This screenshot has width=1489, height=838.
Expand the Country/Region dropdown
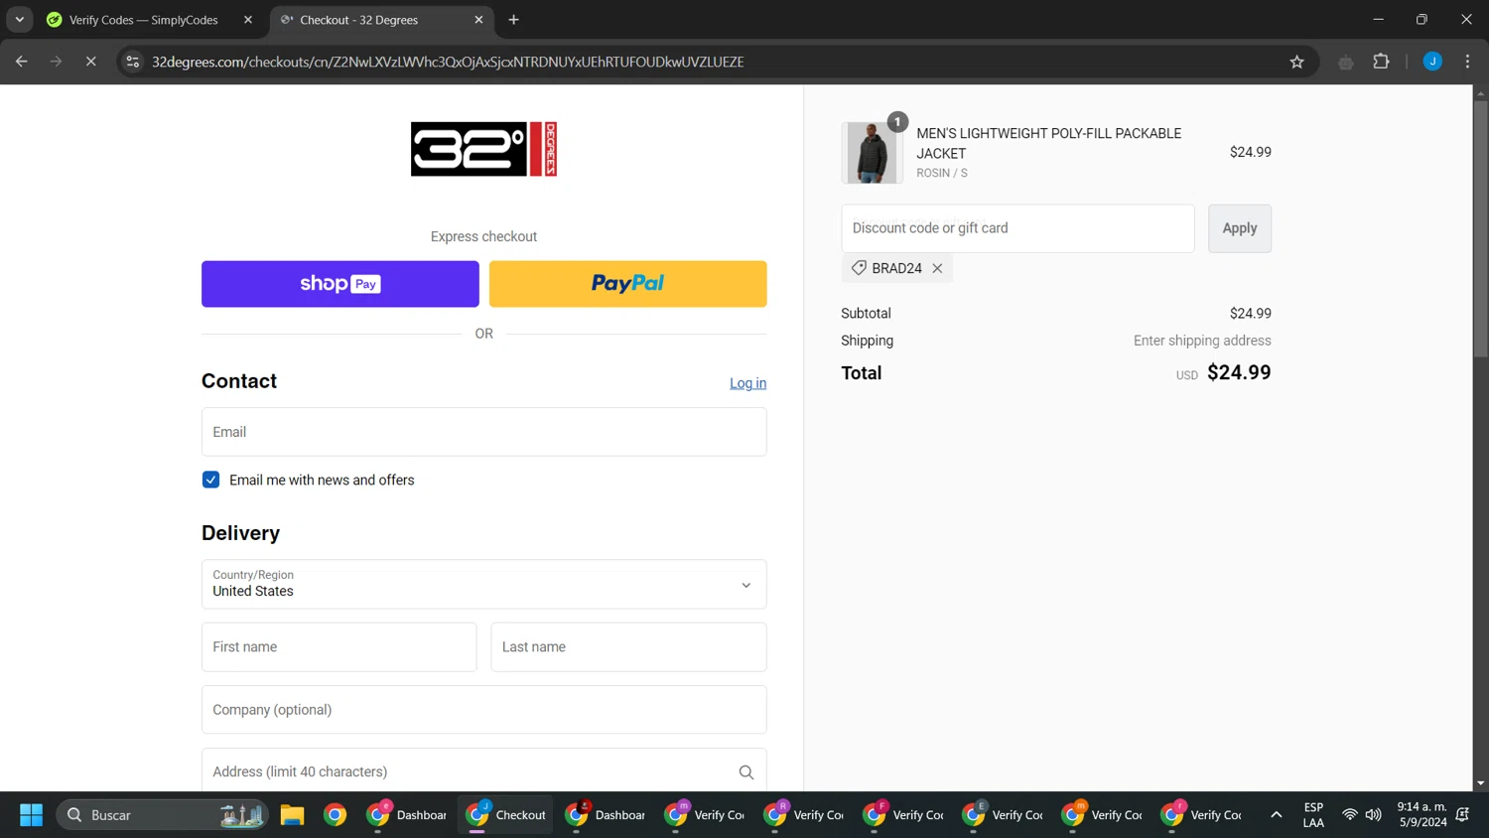(483, 584)
